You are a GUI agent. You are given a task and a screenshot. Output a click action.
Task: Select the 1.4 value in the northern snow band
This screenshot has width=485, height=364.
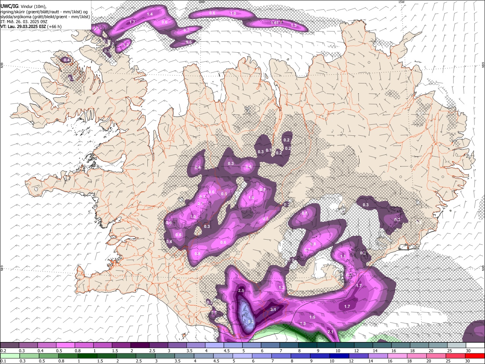[150, 14]
